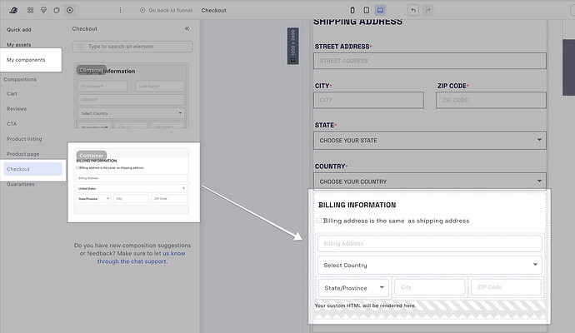Viewport: 575px width, 333px height.
Task: Switch to tablet device preview
Action: point(367,10)
